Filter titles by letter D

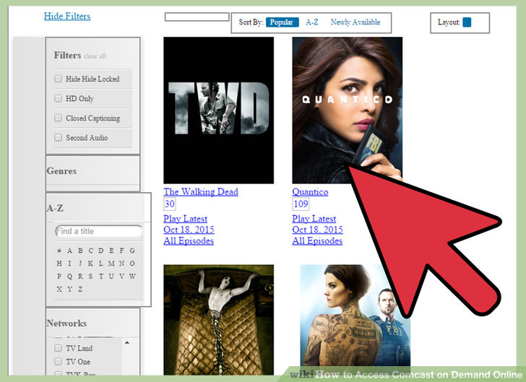click(x=101, y=251)
